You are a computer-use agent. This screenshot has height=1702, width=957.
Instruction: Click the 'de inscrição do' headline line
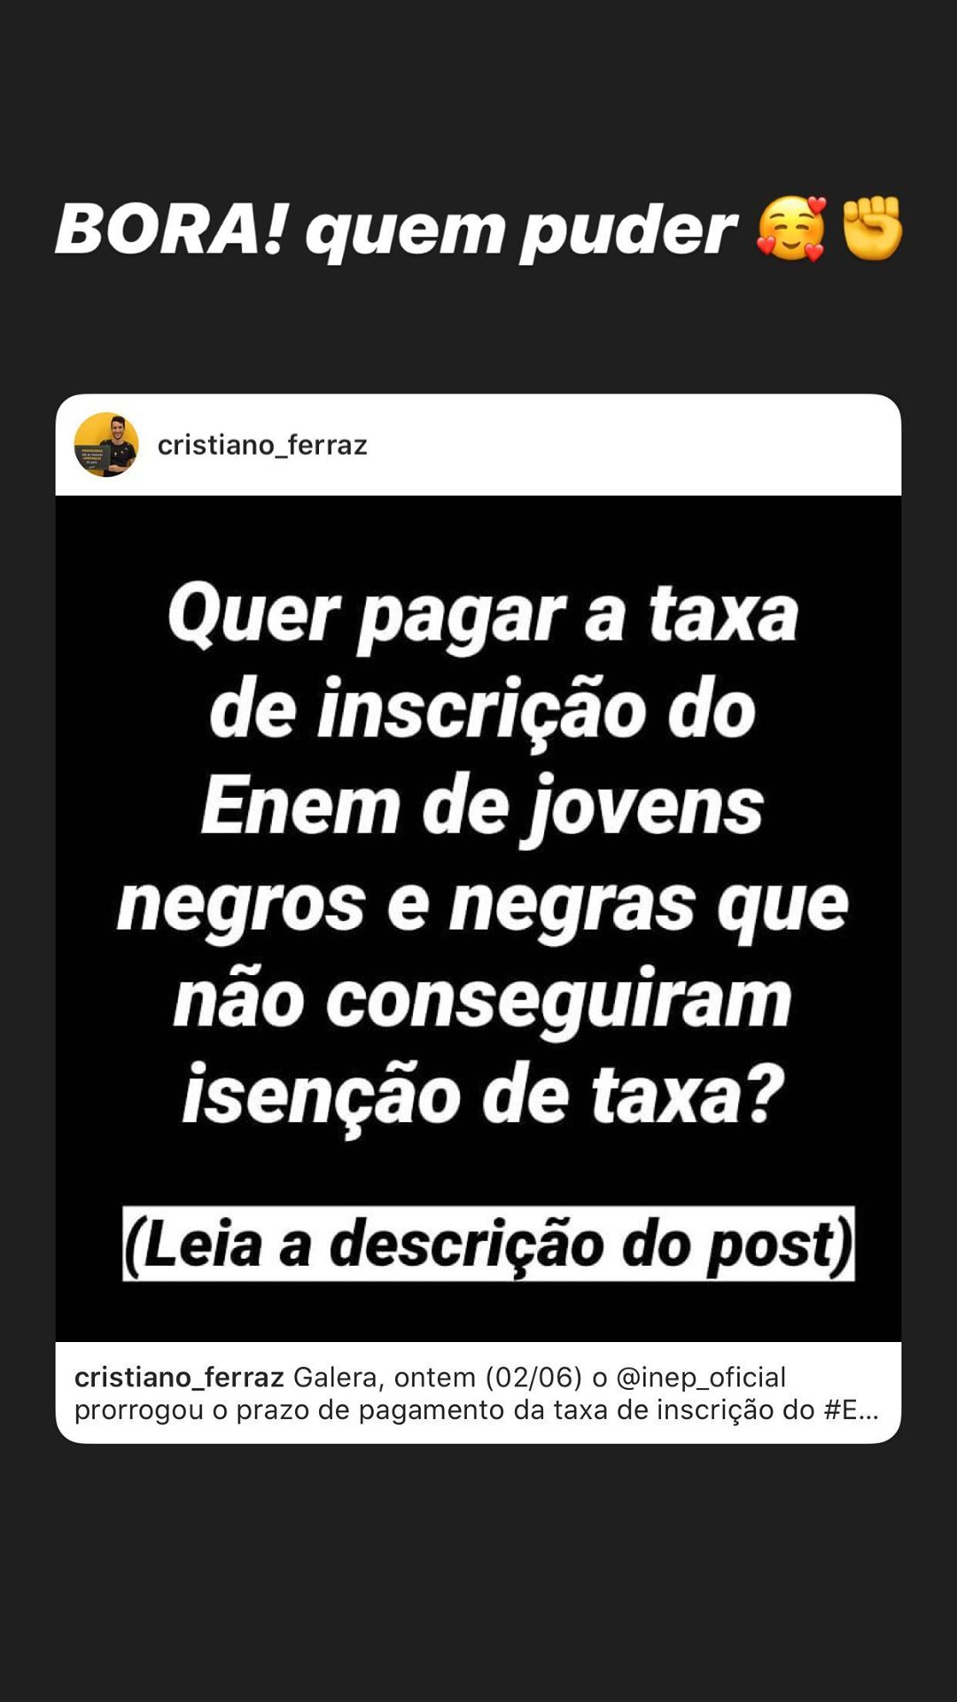coord(483,711)
